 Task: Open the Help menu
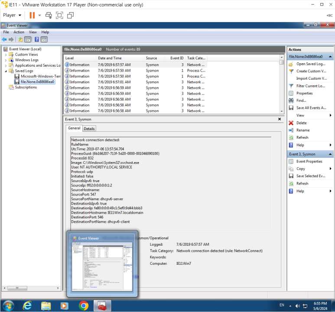tap(45, 32)
